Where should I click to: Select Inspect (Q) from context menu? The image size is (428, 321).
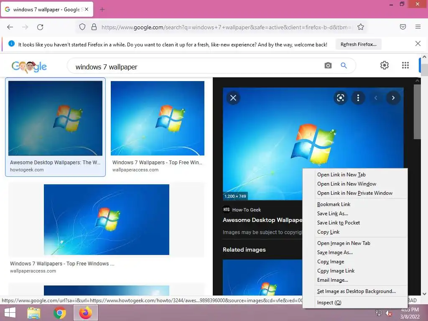coord(329,303)
